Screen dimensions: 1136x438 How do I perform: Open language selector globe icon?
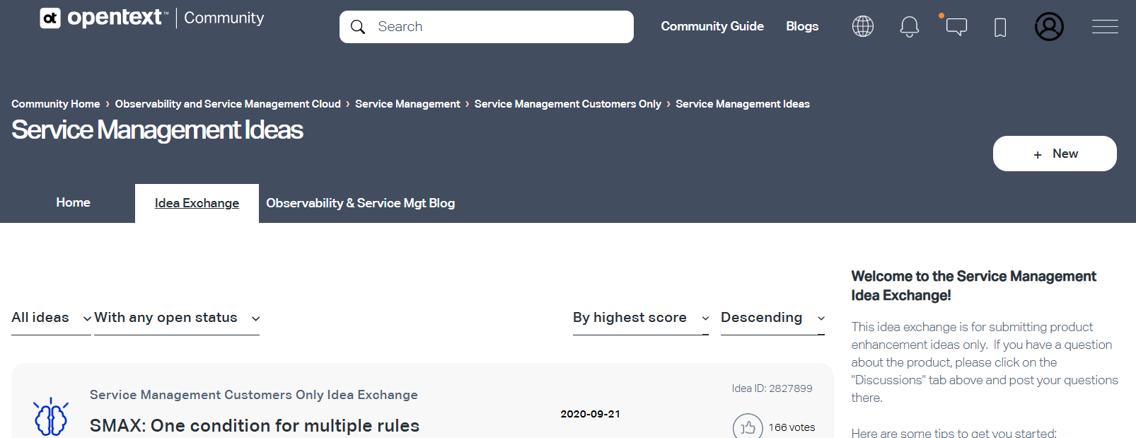pyautogui.click(x=863, y=27)
